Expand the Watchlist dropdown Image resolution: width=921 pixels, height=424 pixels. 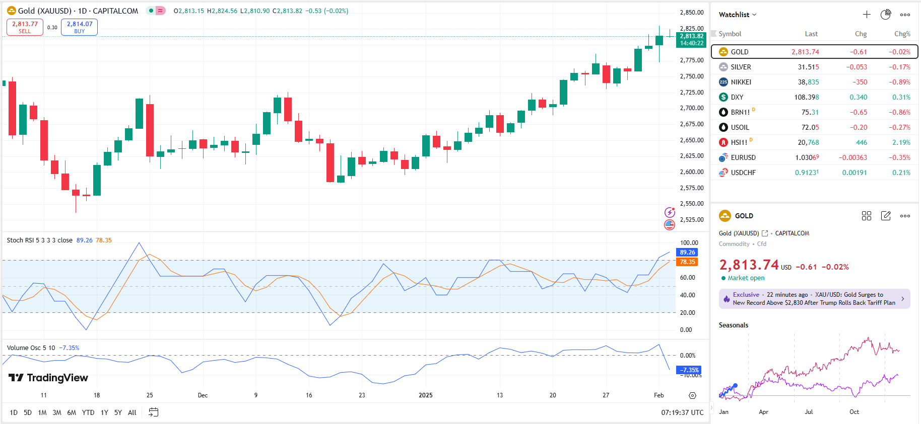click(x=738, y=15)
